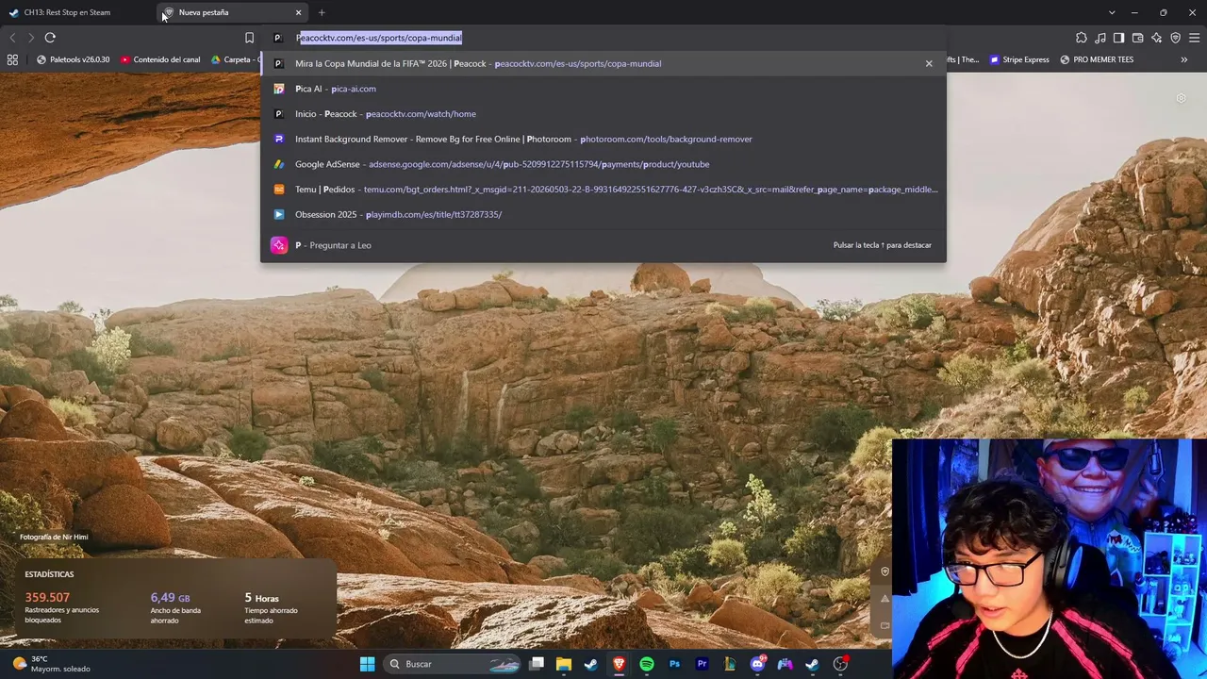Viewport: 1207px width, 679px height.
Task: Remove the Copa Mundial suggestion with X
Action: tap(929, 63)
